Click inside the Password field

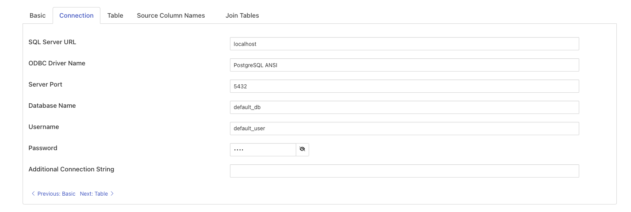pyautogui.click(x=263, y=150)
